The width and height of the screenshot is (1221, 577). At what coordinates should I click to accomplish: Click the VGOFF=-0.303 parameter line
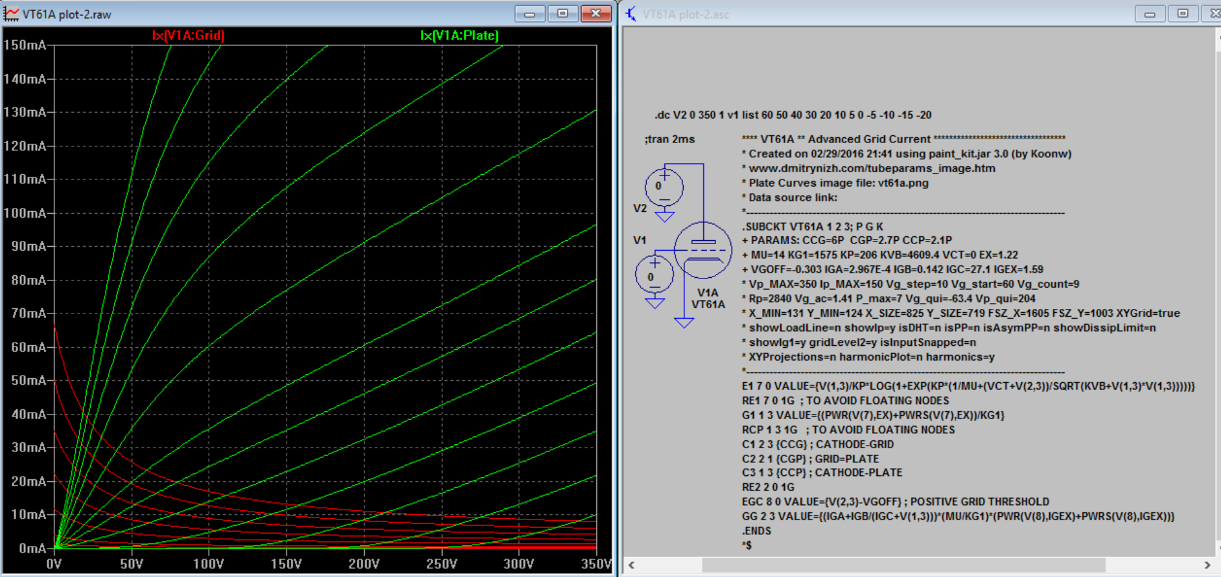[892, 269]
